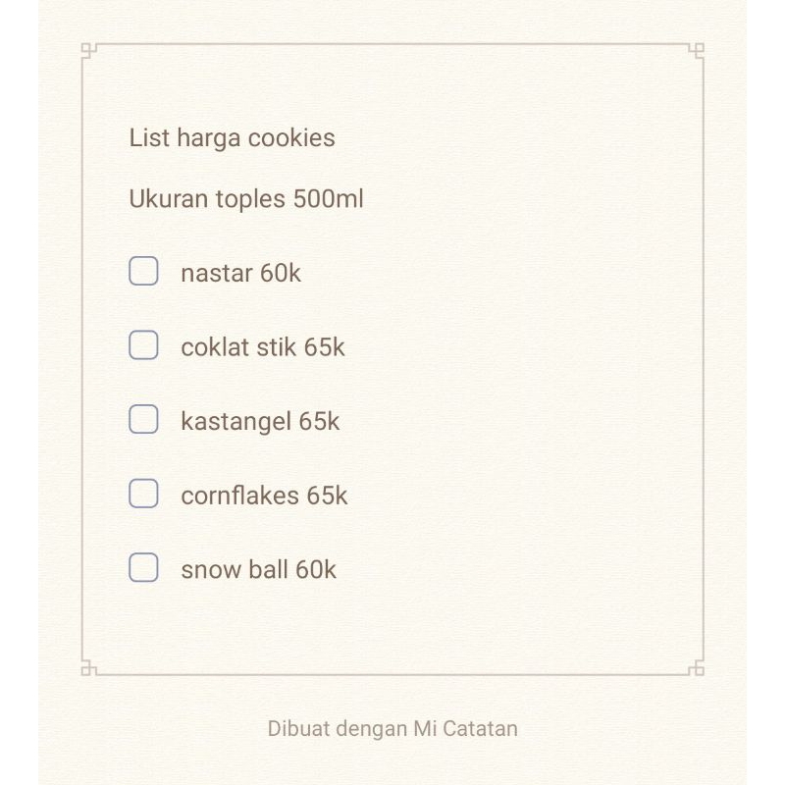The width and height of the screenshot is (785, 785).
Task: Click the left border line of note frame
Action: [82, 359]
